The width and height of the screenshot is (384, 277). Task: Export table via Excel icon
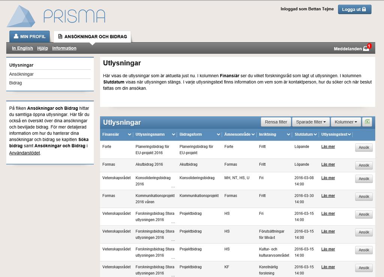tap(367, 122)
